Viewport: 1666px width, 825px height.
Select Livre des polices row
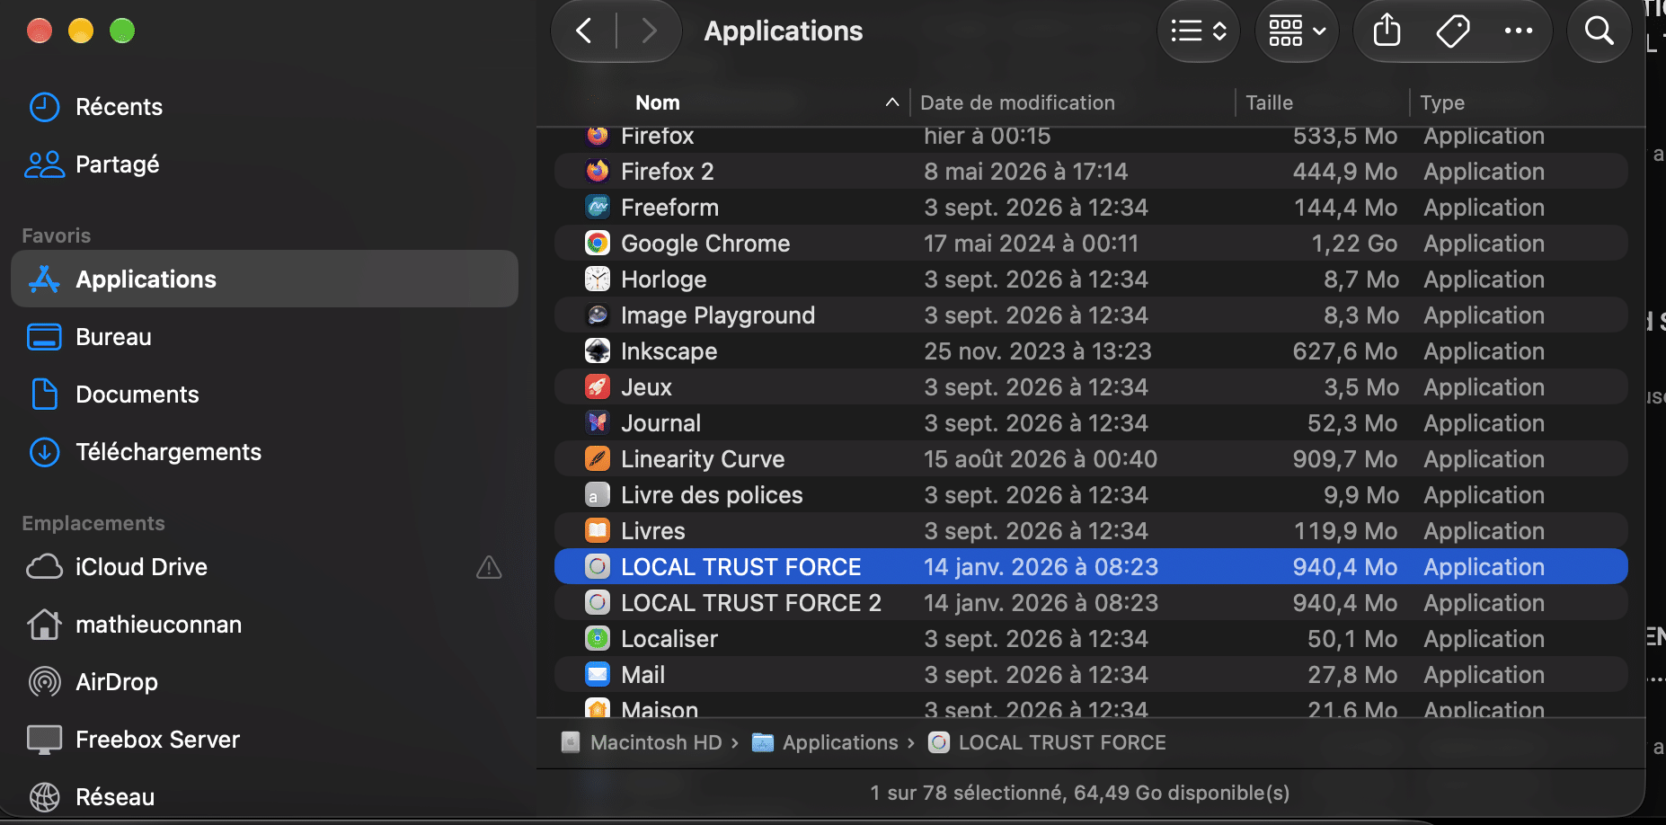1091,495
